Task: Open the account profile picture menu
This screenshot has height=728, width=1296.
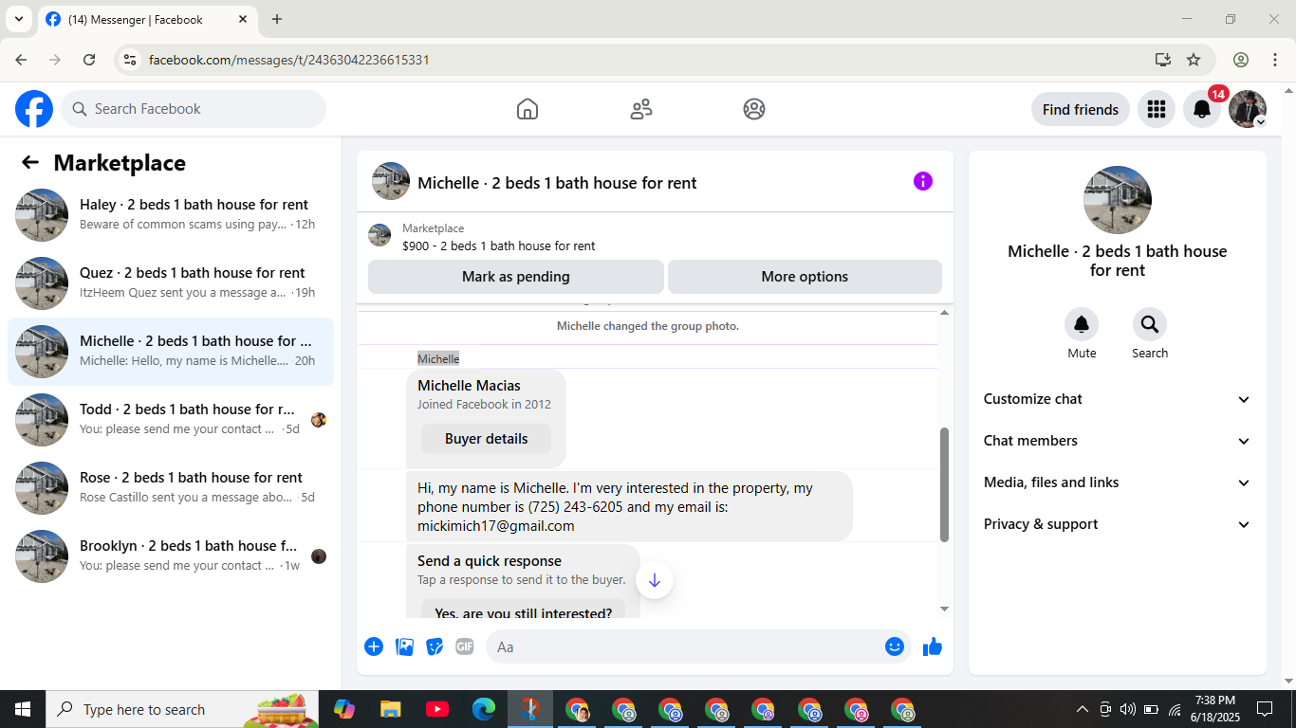Action: (1248, 109)
